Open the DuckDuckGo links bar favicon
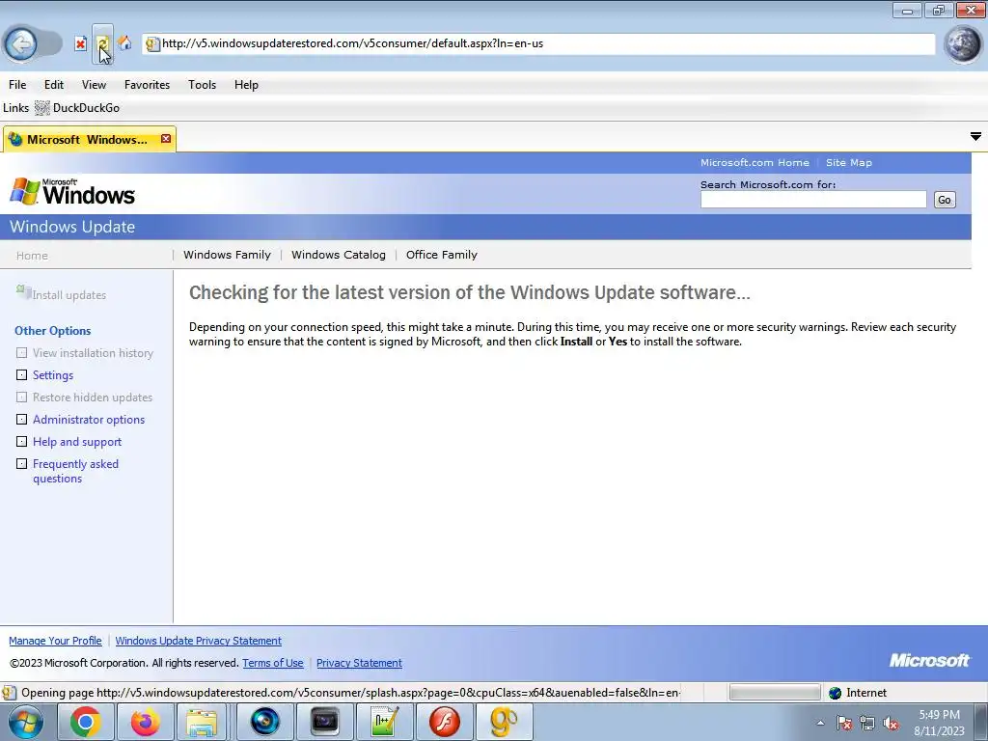This screenshot has height=741, width=988. pyautogui.click(x=41, y=108)
